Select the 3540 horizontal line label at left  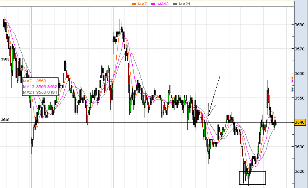click(x=5, y=120)
